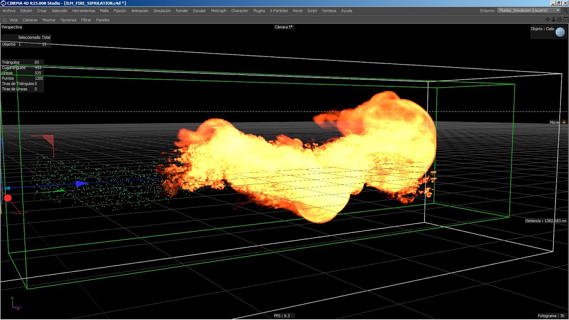This screenshot has width=569, height=320.
Task: Click the Cinema 4D application icon in title bar
Action: (4, 3)
